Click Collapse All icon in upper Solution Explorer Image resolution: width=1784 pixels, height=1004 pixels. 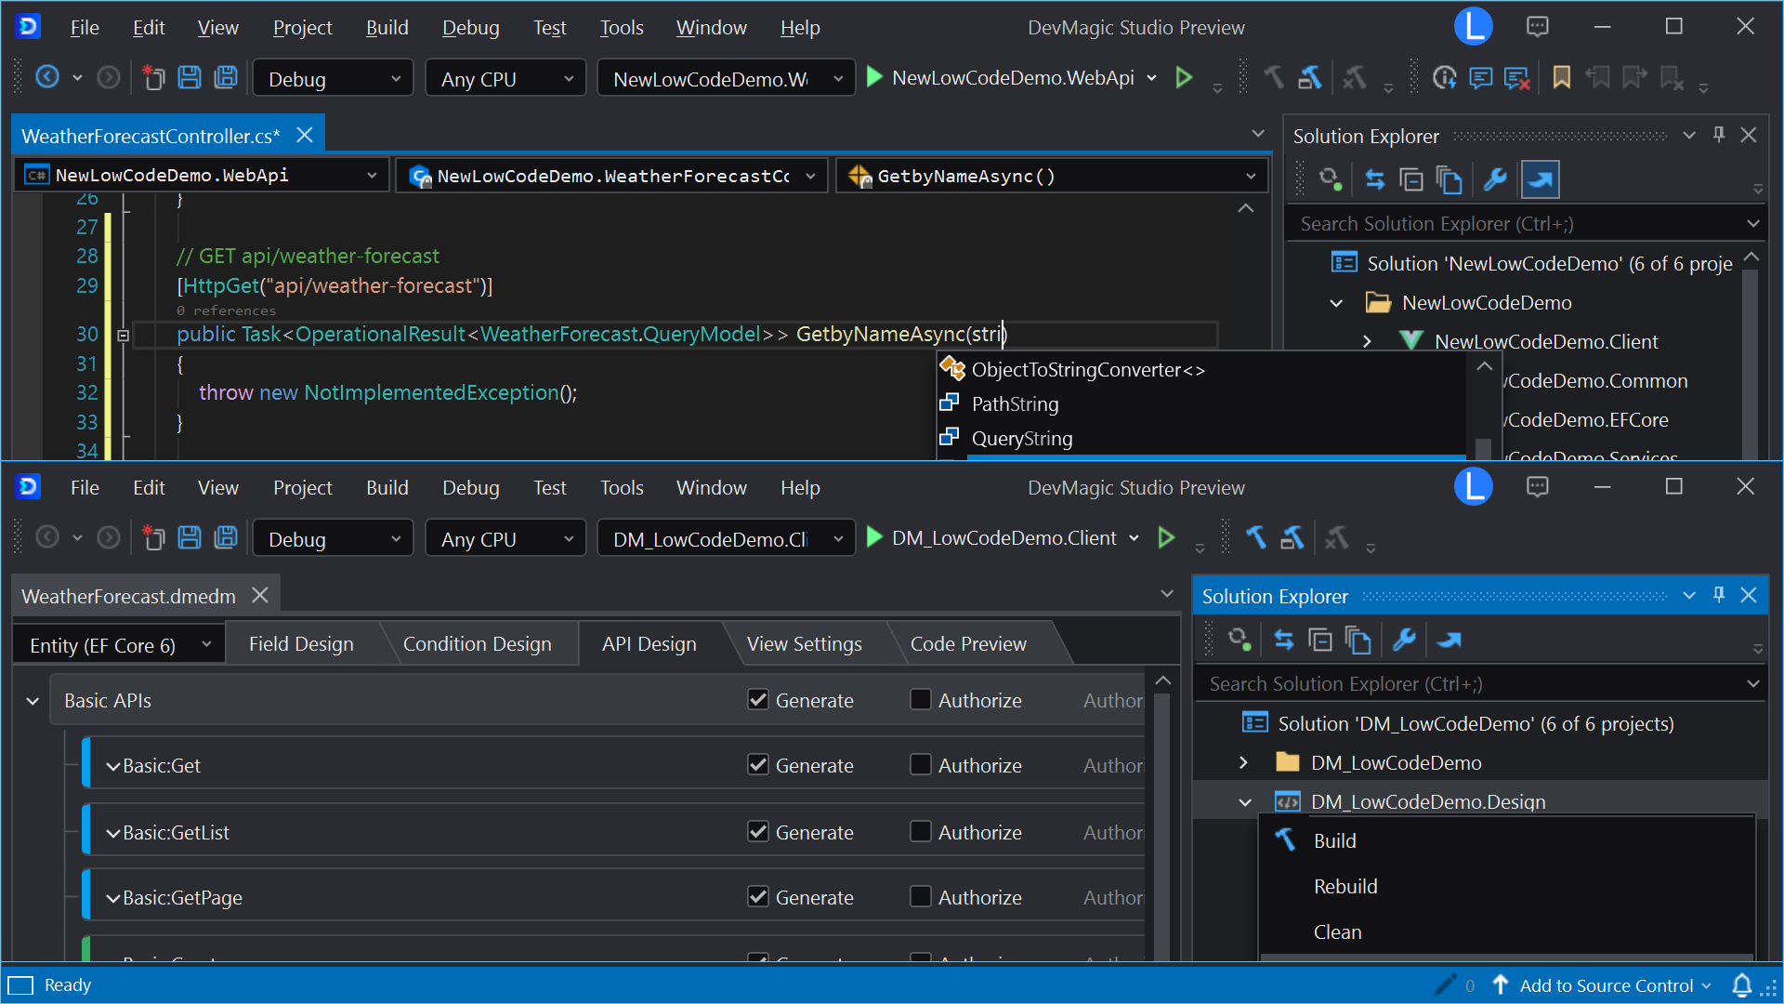pyautogui.click(x=1410, y=179)
